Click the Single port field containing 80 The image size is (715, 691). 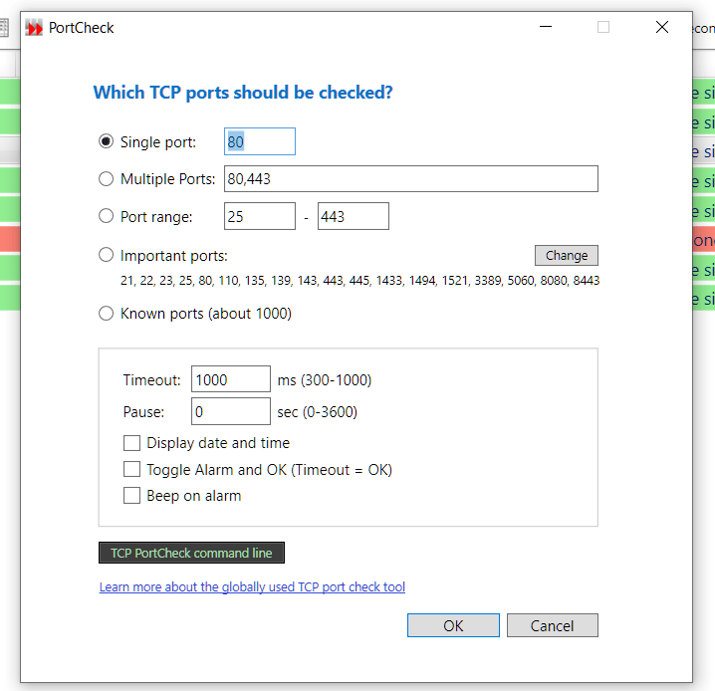tap(260, 141)
